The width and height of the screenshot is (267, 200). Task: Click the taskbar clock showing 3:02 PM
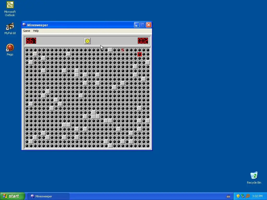coord(257,196)
